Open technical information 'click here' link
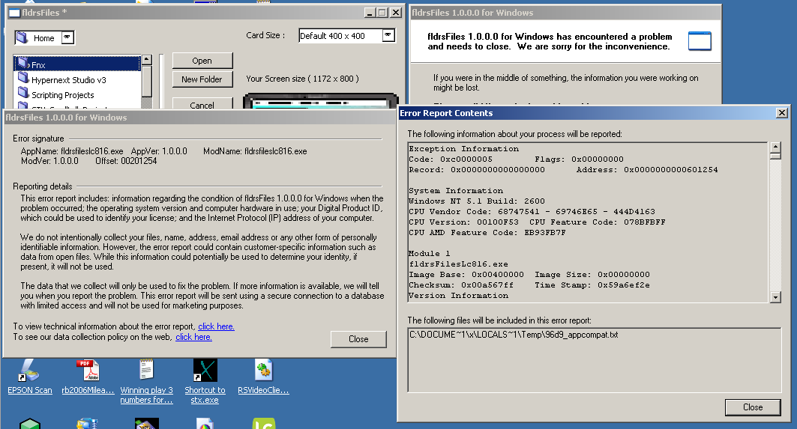Viewport: 797px width, 429px height. [x=216, y=326]
